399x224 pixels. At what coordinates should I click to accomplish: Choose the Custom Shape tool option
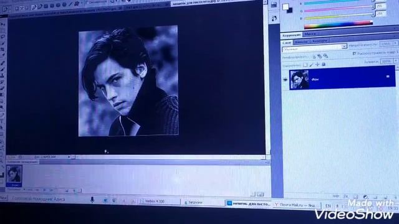point(76,4)
